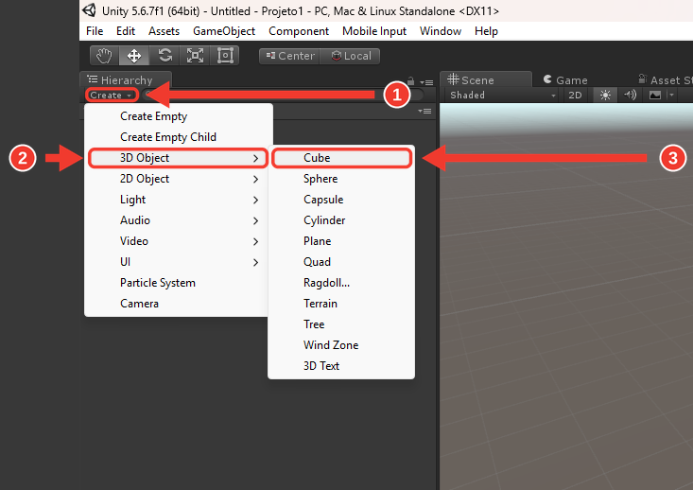Expand the Video submenu
The width and height of the screenshot is (693, 490).
pyautogui.click(x=176, y=241)
